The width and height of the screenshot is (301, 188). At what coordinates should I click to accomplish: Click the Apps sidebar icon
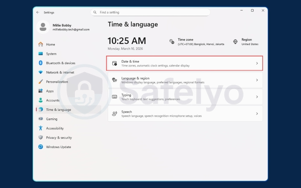coord(41,91)
